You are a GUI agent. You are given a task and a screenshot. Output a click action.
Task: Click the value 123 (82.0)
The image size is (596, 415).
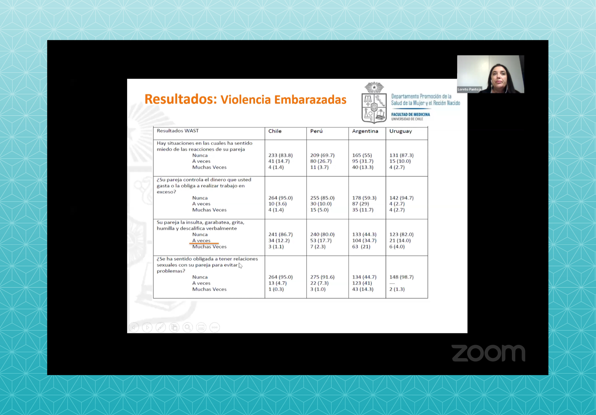402,235
